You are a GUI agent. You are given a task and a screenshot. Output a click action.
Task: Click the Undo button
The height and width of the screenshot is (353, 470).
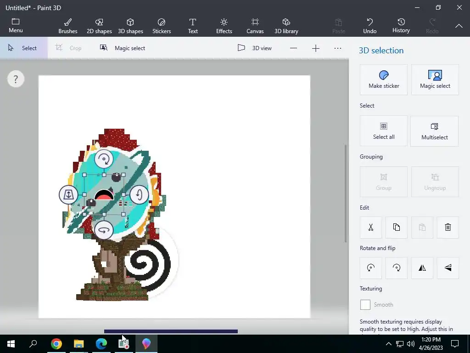369,26
